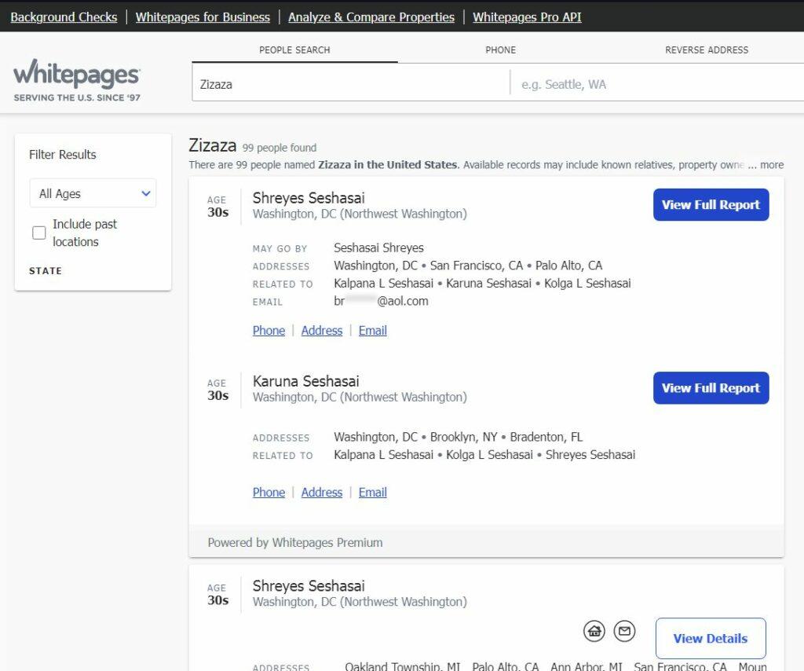View Full Report for Shreyes Seshasai
The height and width of the screenshot is (671, 804).
(x=711, y=205)
